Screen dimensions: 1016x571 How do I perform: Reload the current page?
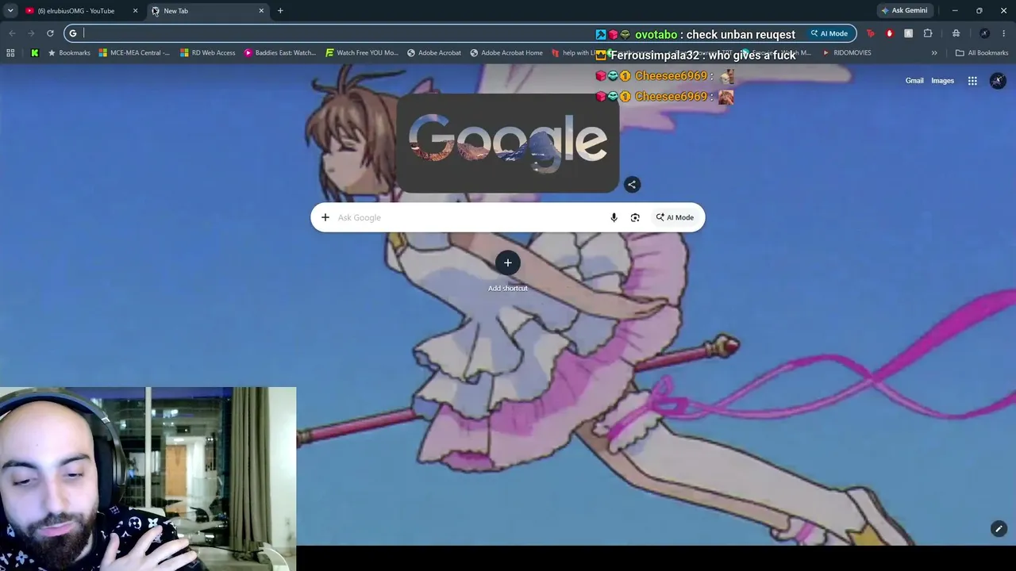pos(50,33)
